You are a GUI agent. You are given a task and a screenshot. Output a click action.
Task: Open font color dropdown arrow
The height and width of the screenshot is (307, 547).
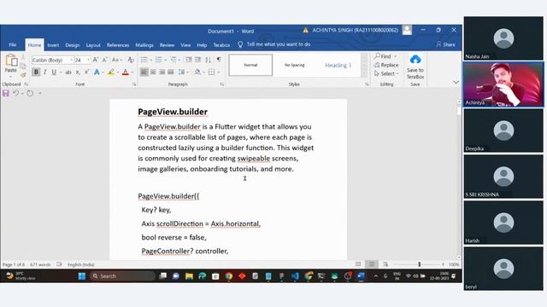(x=132, y=72)
